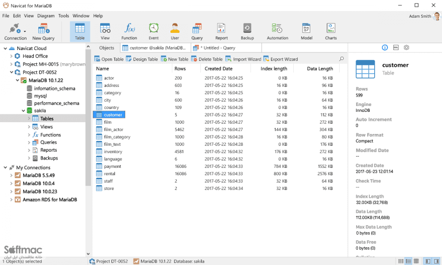The width and height of the screenshot is (442, 265).
Task: Switch to the Objects tab
Action: (x=107, y=48)
